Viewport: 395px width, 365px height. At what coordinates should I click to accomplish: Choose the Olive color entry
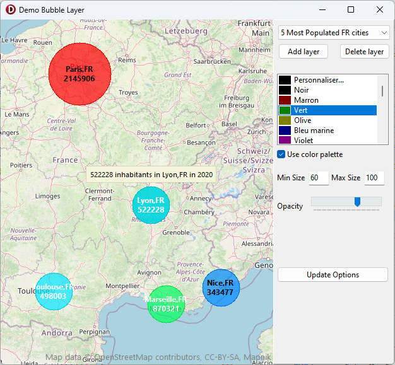[304, 120]
